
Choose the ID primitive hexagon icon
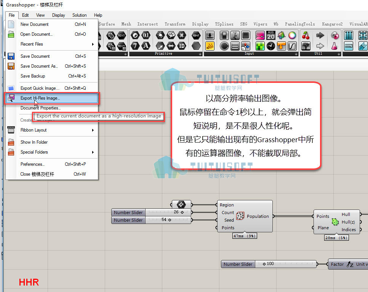[x=182, y=46]
